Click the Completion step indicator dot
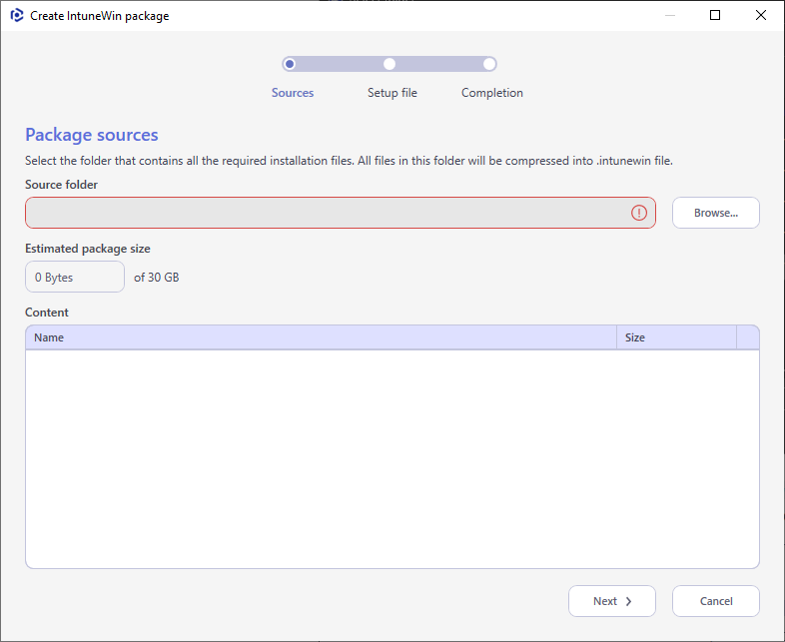This screenshot has width=785, height=642. tap(489, 64)
